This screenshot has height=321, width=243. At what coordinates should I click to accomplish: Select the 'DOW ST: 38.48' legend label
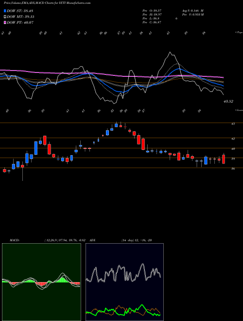(20, 11)
